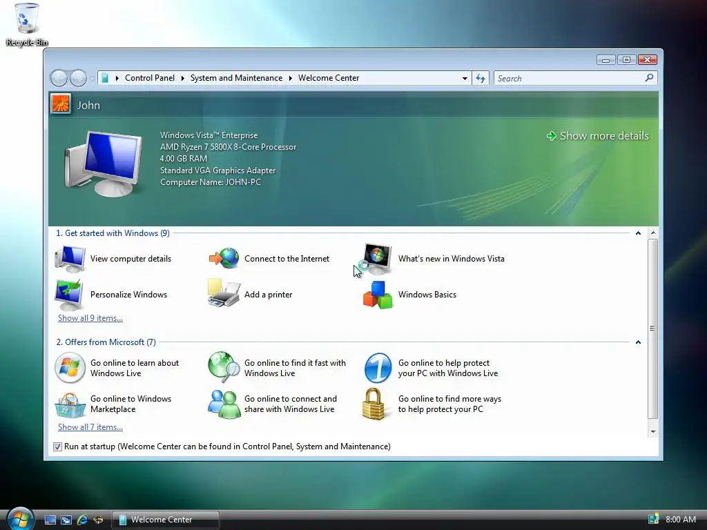
Task: Click the Forward navigation button
Action: (78, 79)
